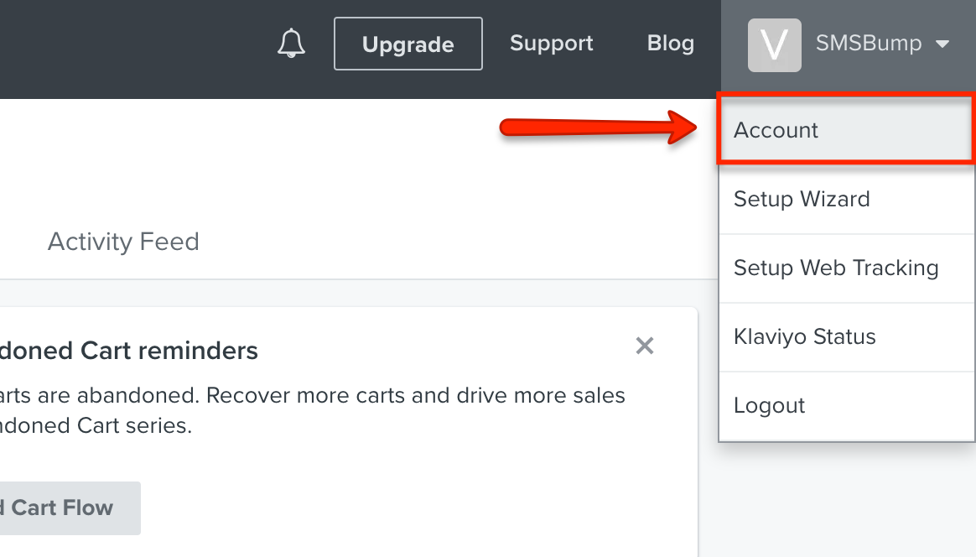This screenshot has width=976, height=557.
Task: Dismiss the Abandoned Cart reminders card
Action: click(645, 346)
